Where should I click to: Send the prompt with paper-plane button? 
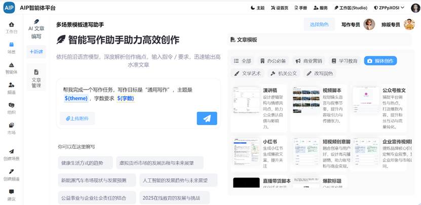click(207, 118)
